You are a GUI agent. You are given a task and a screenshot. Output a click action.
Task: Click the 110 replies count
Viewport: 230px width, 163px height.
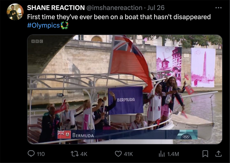pos(41,154)
